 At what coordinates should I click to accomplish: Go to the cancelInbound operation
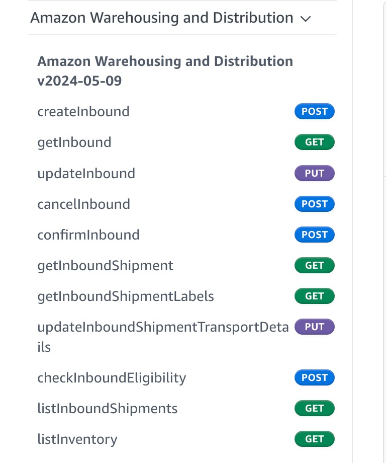point(84,204)
